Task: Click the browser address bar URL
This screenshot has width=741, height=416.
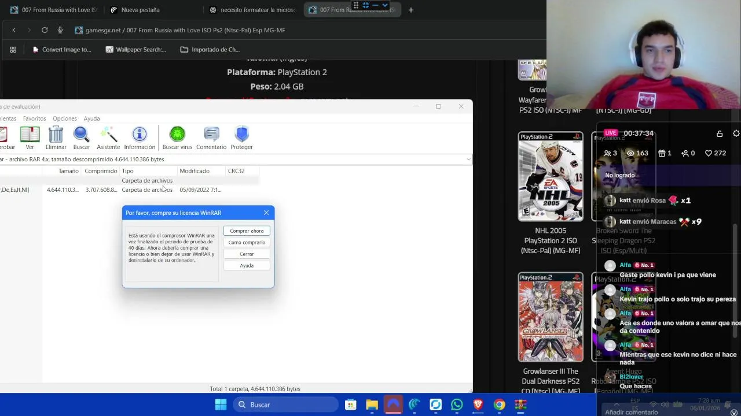Action: 185,30
